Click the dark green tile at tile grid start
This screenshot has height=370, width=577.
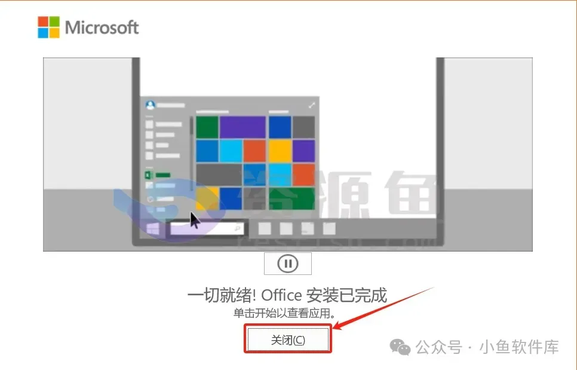pos(207,127)
